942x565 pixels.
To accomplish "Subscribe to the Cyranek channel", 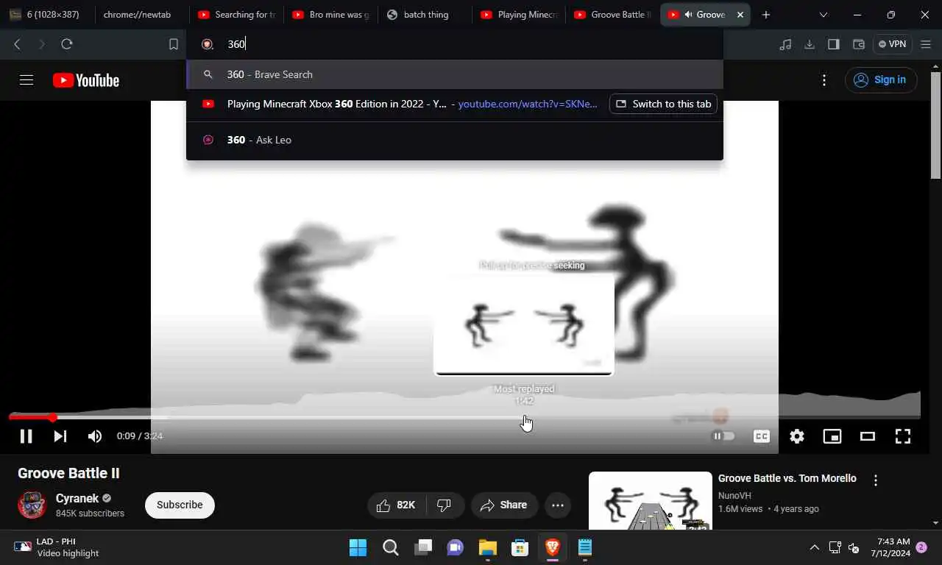I will tap(180, 505).
